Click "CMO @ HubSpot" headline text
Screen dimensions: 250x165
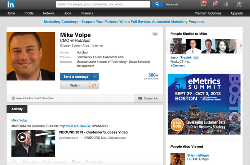75,41
